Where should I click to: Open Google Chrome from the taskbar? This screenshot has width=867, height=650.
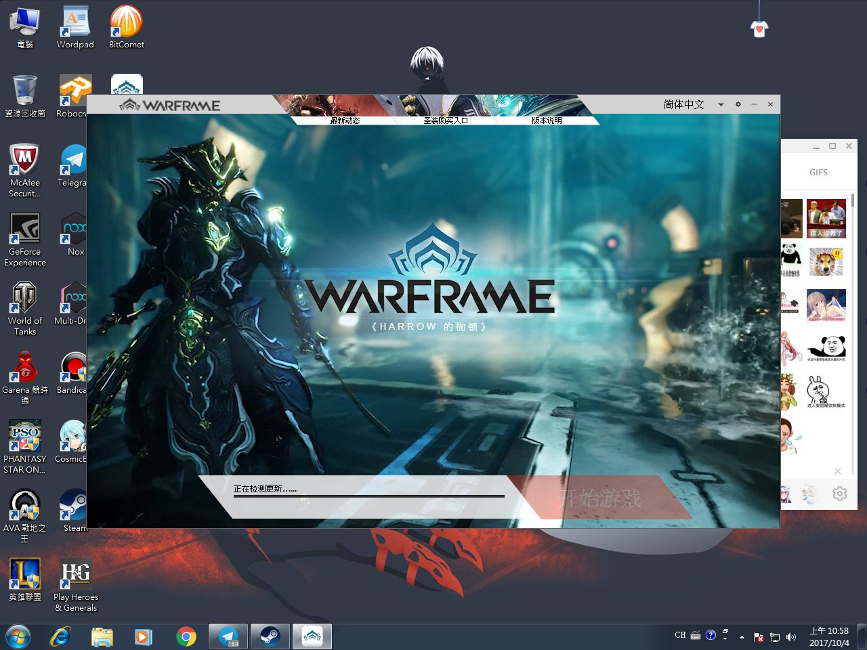tap(186, 636)
